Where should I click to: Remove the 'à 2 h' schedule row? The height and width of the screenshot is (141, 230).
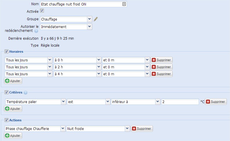(x=162, y=67)
